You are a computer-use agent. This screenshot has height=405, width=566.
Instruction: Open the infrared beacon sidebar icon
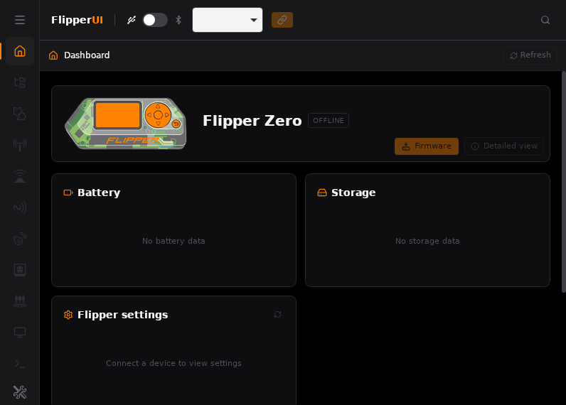point(20,176)
